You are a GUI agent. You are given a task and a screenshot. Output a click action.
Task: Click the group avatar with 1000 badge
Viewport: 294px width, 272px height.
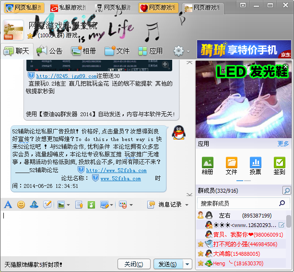13,30
